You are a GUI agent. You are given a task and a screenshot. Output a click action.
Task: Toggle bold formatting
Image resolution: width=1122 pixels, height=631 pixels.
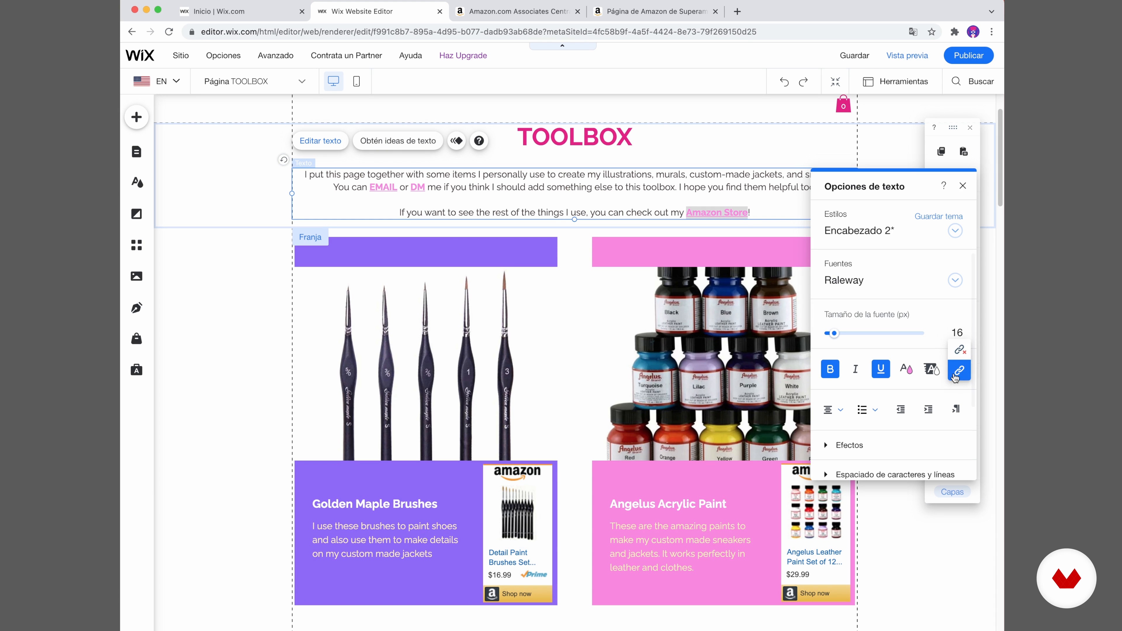[x=830, y=369]
